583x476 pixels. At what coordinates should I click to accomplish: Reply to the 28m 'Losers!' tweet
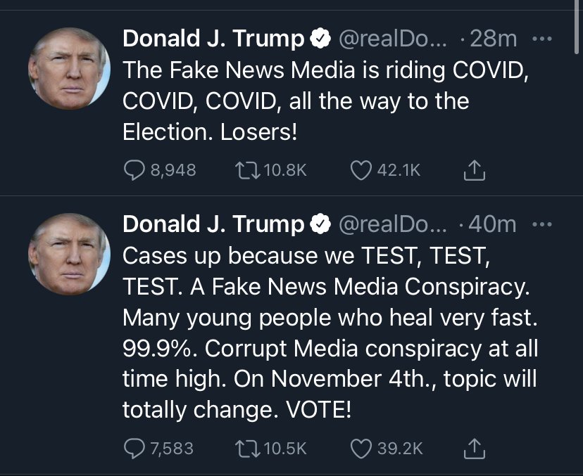[x=134, y=169]
